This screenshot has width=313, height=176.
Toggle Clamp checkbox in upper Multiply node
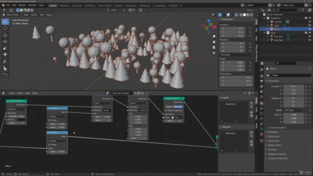point(49,120)
